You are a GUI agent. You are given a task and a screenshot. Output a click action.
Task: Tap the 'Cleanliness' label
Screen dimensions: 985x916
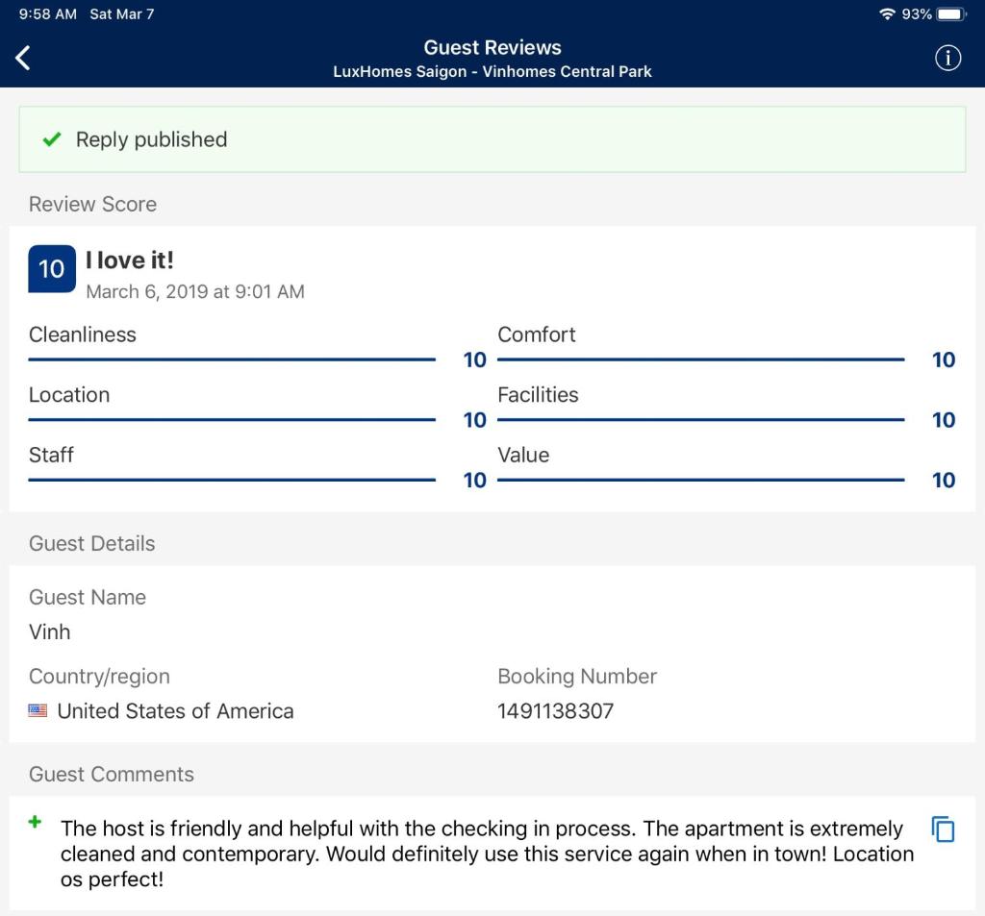click(83, 334)
